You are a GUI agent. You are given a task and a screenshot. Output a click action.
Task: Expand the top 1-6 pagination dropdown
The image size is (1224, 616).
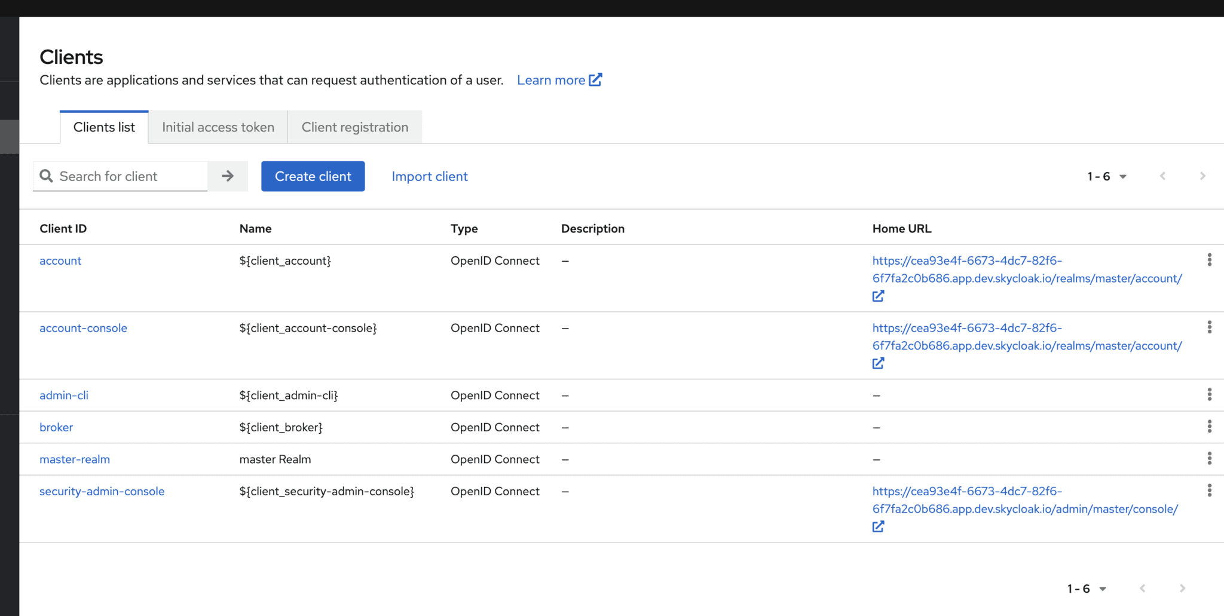(1107, 176)
